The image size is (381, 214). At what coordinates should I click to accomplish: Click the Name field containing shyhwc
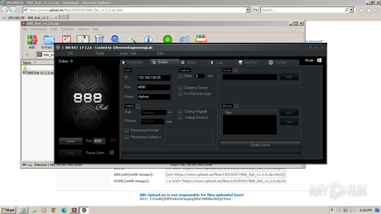click(x=154, y=97)
